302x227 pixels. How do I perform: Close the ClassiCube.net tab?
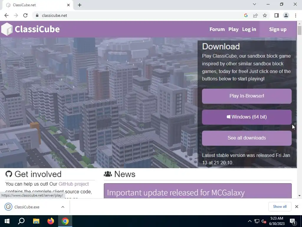tap(68, 5)
